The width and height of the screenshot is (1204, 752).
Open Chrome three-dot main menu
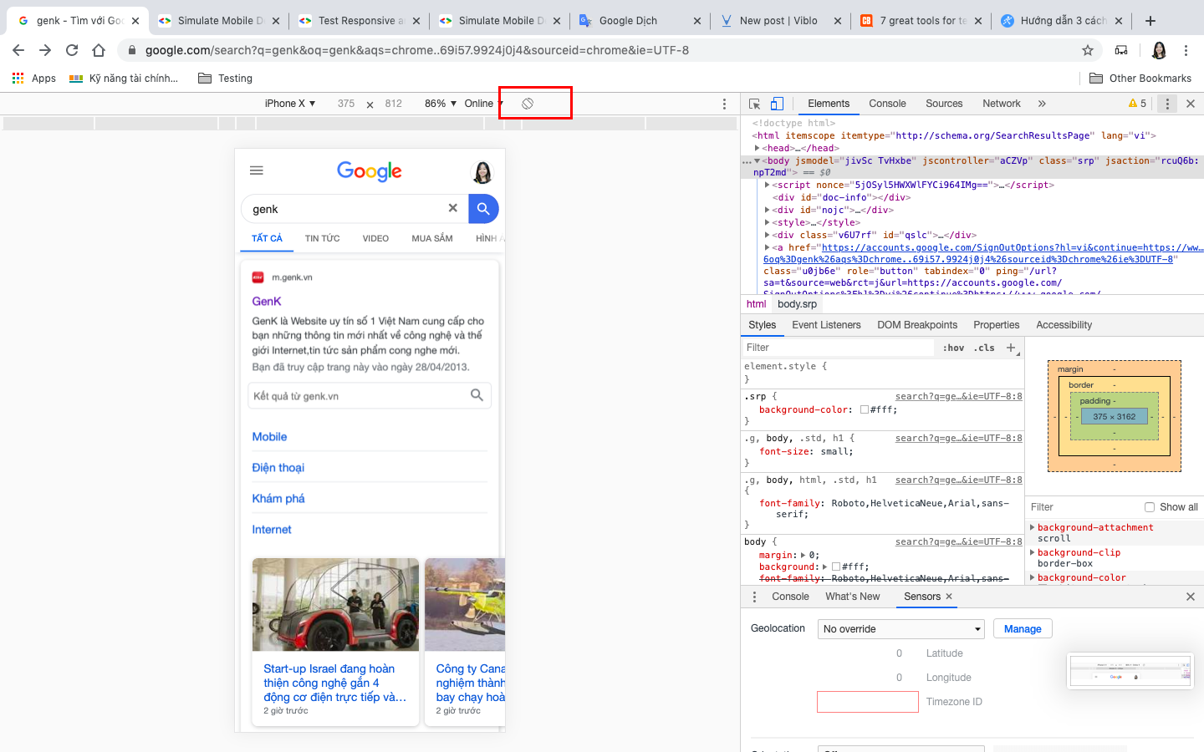pyautogui.click(x=1186, y=50)
